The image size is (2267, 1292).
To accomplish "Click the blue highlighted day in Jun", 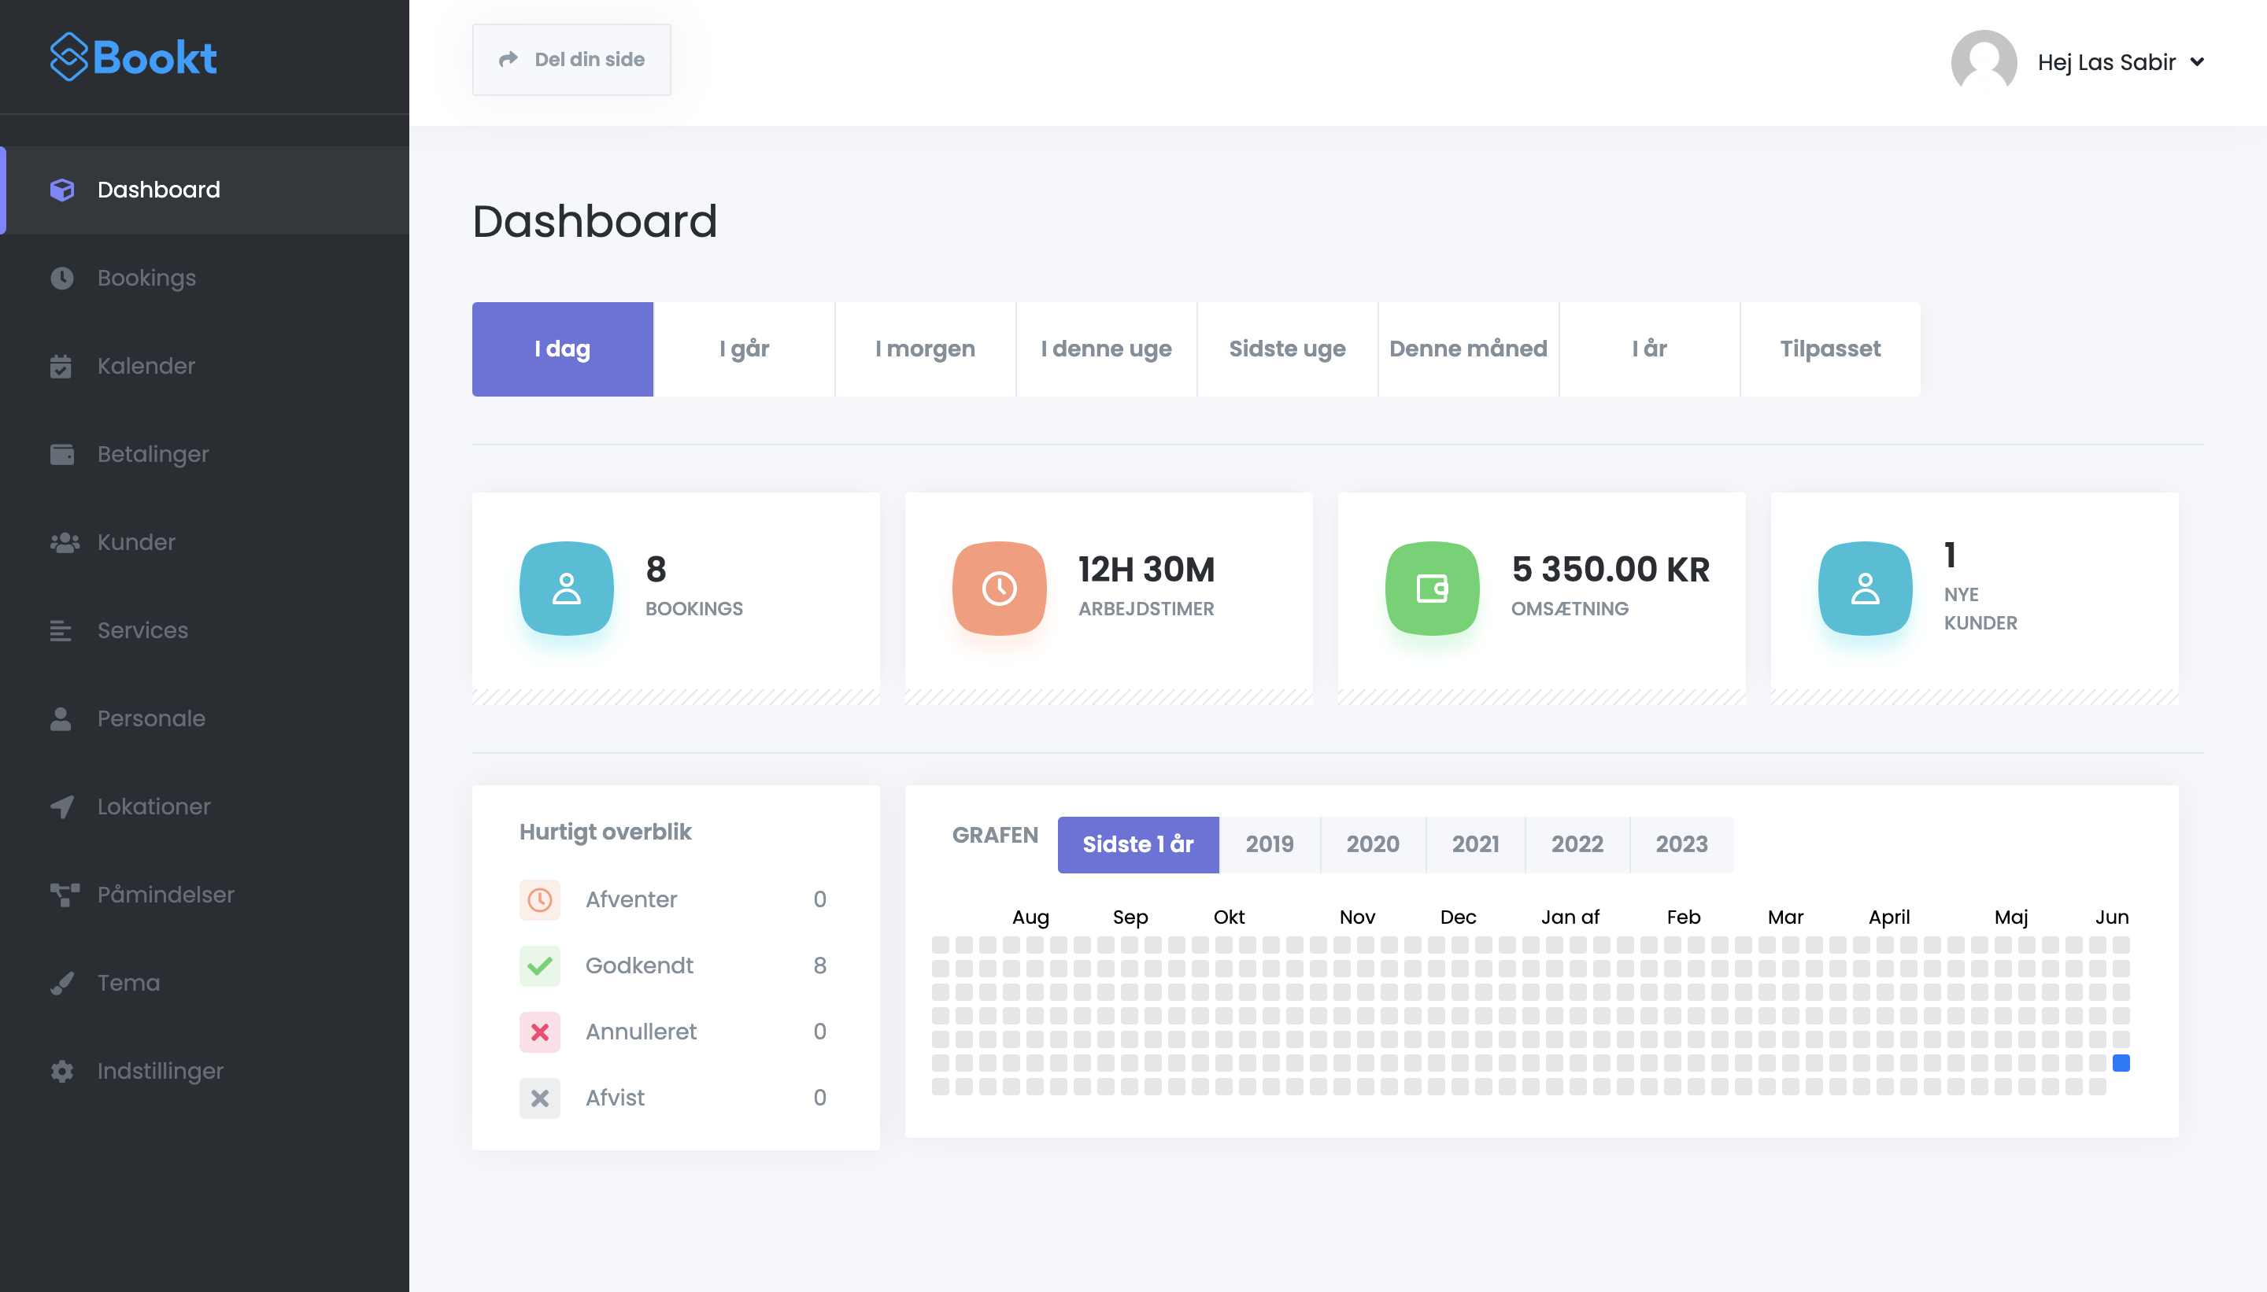I will click(x=2121, y=1063).
